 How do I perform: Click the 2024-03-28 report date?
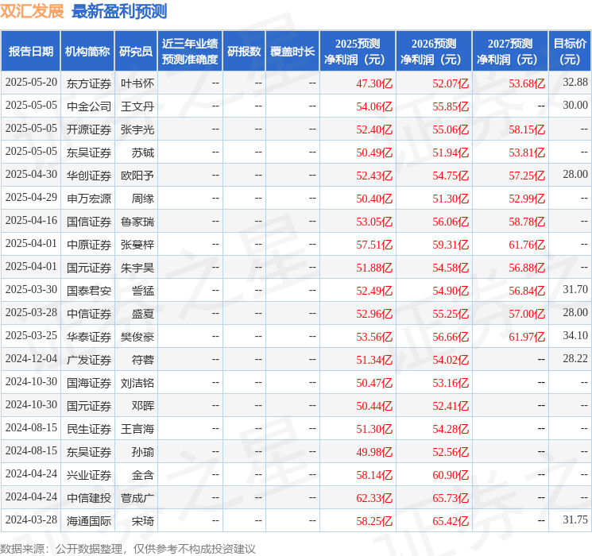(x=31, y=519)
